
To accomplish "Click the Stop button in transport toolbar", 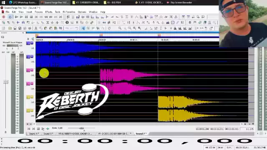I will pyautogui.click(x=31, y=17).
